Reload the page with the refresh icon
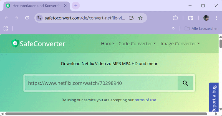 click(27, 18)
